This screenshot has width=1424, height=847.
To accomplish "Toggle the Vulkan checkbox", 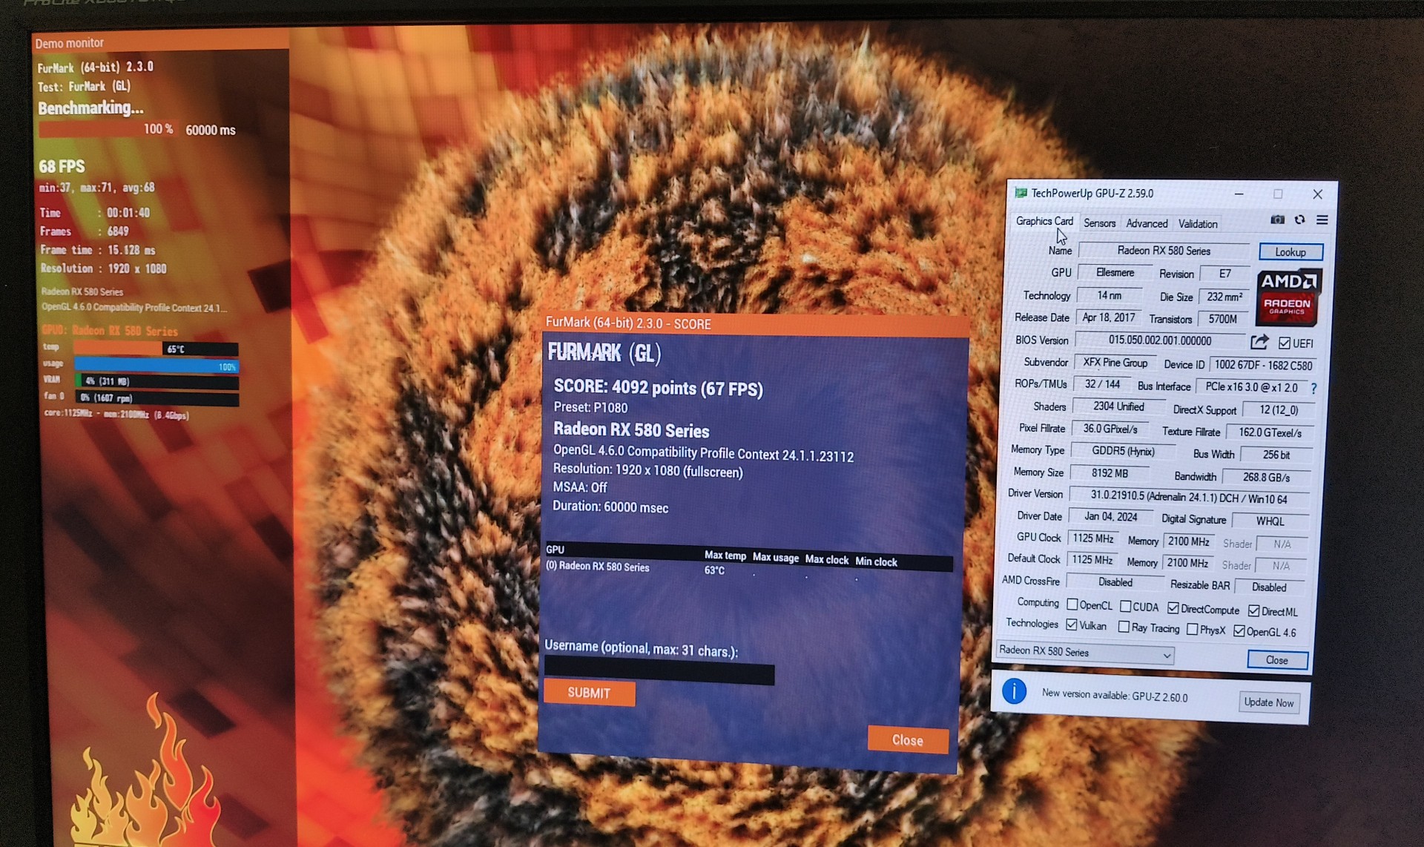I will (1072, 624).
